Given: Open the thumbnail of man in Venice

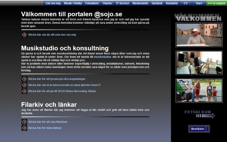Looking at the screenshot, I should coord(199,35).
